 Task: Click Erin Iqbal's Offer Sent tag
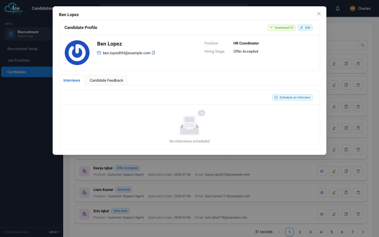tap(120, 211)
